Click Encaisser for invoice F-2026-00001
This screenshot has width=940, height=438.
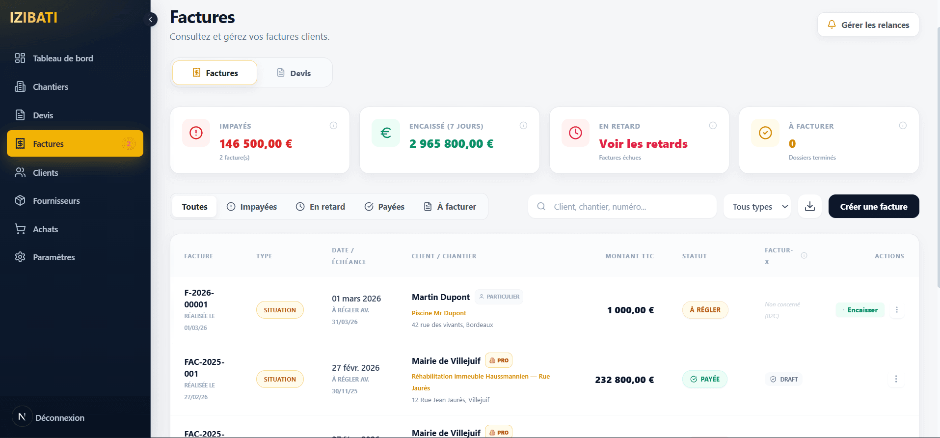[860, 310]
